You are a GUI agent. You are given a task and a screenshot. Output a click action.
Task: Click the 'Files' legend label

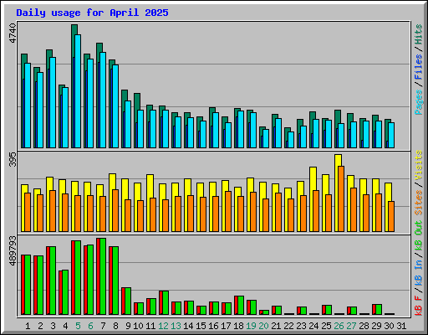[x=419, y=67]
